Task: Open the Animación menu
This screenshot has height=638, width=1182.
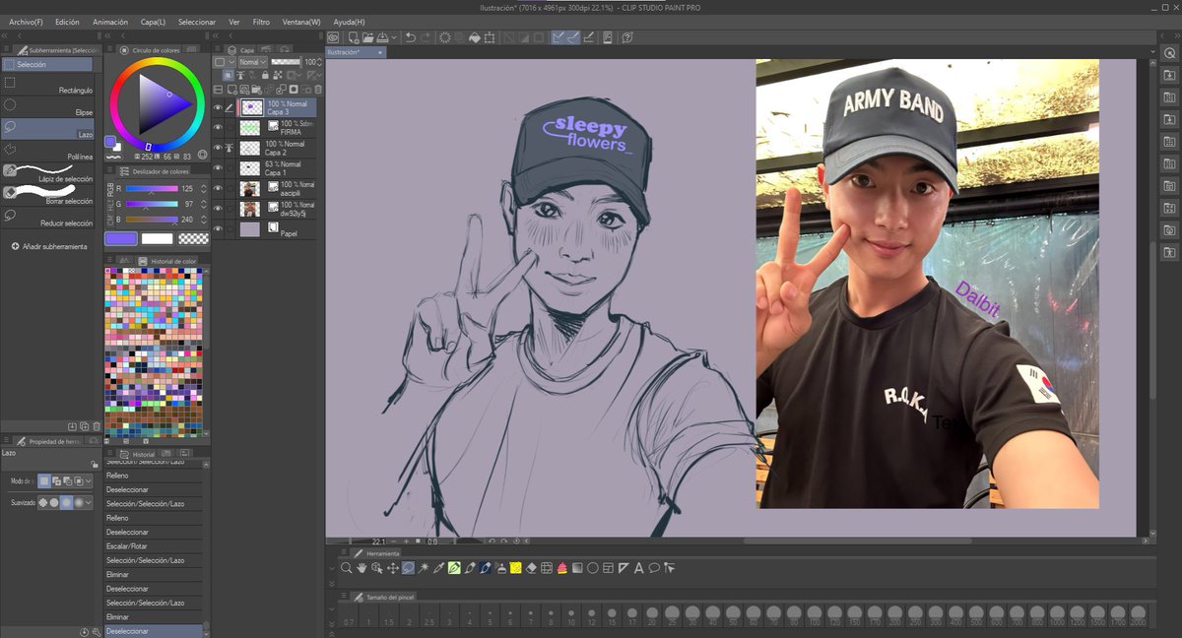Action: (110, 22)
